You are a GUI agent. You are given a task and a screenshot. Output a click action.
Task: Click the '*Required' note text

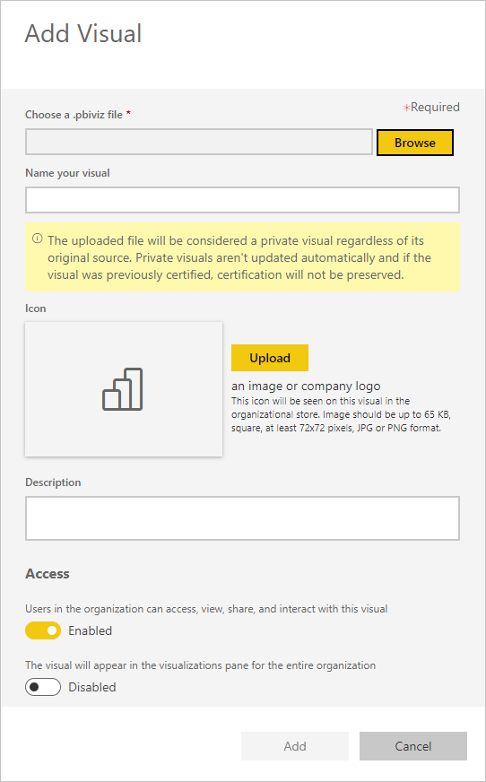[x=431, y=108]
